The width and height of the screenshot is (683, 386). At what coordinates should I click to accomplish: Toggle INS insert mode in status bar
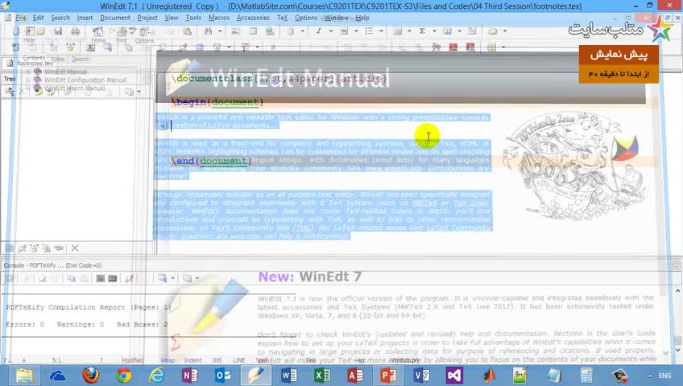pos(217,360)
